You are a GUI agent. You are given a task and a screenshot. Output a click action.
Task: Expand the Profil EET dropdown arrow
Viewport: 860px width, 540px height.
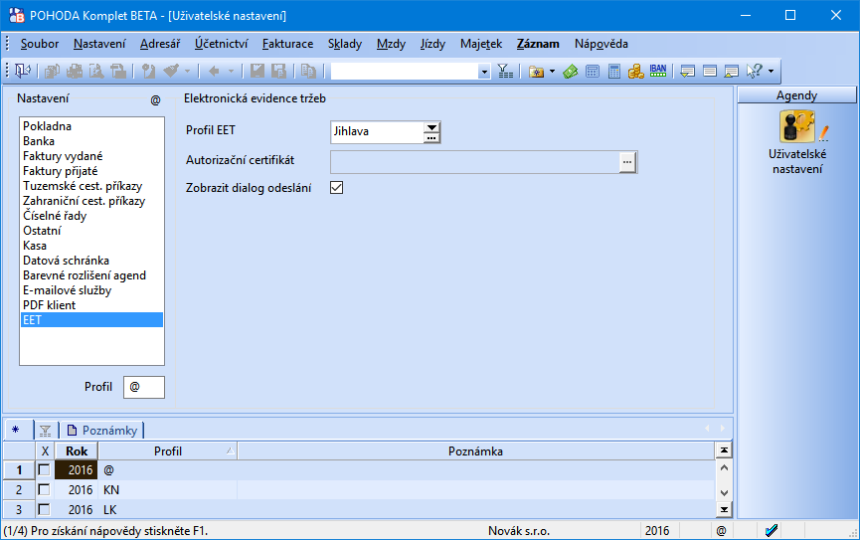pyautogui.click(x=431, y=128)
